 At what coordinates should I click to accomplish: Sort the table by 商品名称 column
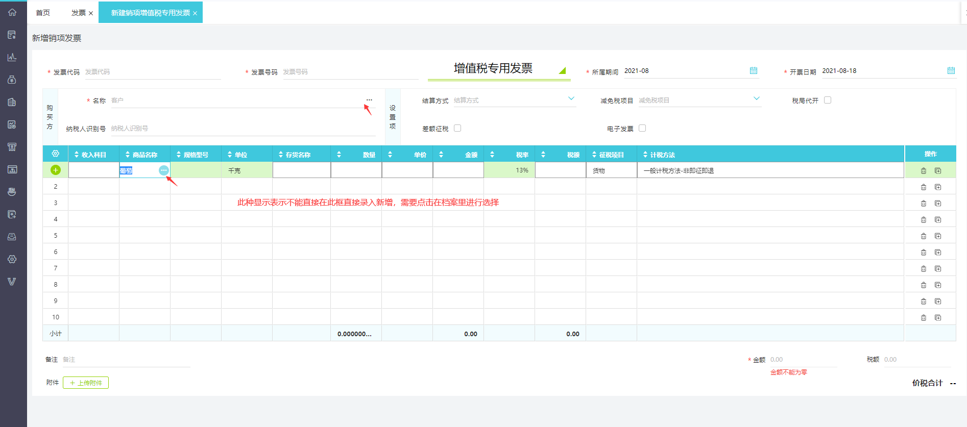(128, 155)
